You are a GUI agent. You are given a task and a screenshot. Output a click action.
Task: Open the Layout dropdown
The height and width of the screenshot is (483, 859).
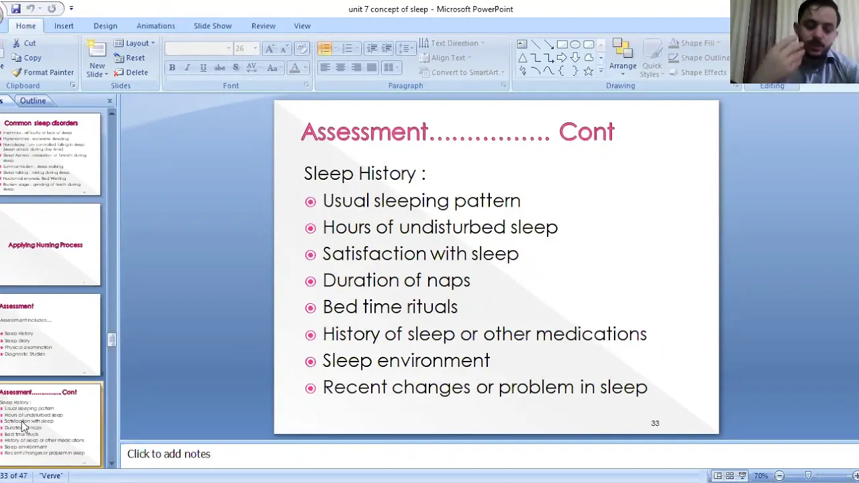click(134, 43)
